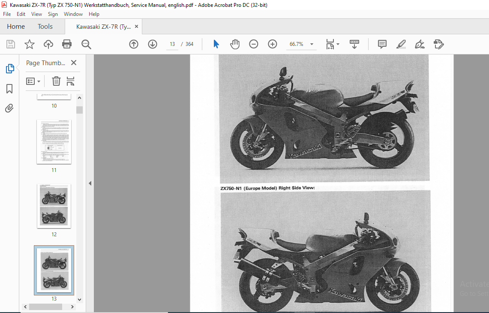Image resolution: width=489 pixels, height=313 pixels.
Task: Select page 12 thumbnail
Action: pyautogui.click(x=54, y=206)
